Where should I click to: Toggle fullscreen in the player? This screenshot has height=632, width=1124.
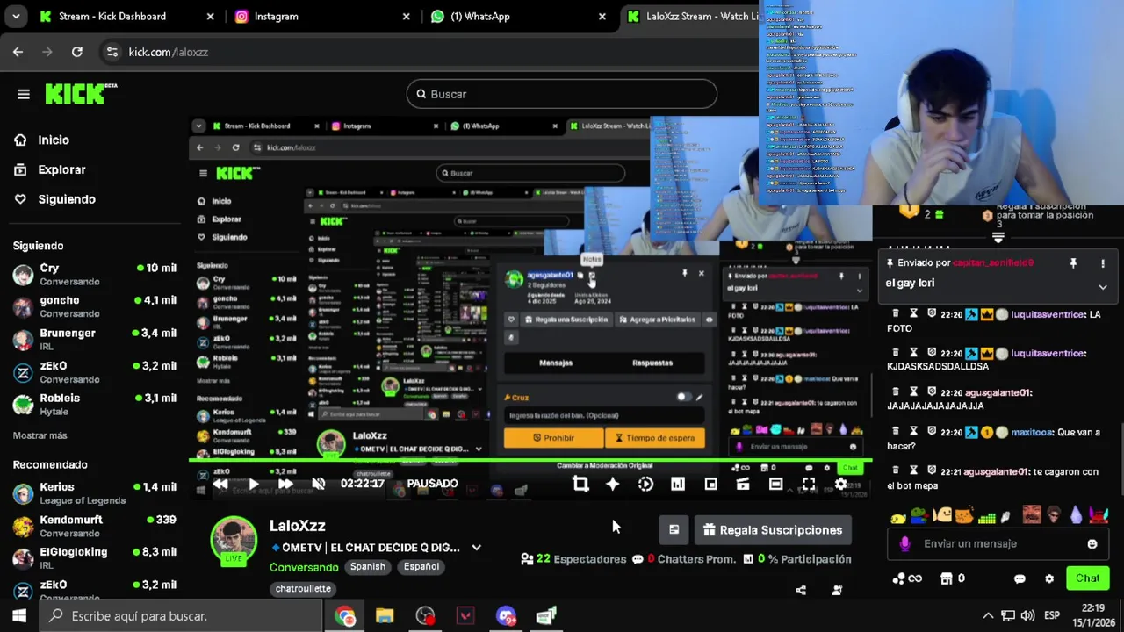tap(808, 484)
